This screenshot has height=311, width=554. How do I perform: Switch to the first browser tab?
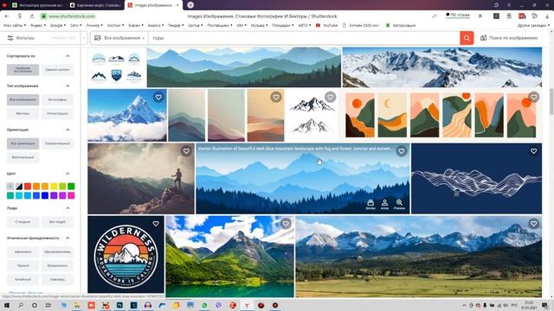coord(37,5)
